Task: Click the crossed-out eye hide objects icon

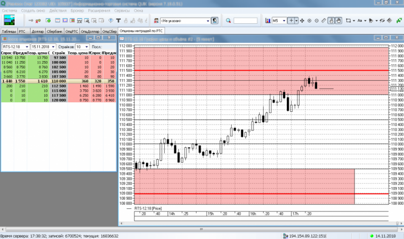Action: (382, 21)
